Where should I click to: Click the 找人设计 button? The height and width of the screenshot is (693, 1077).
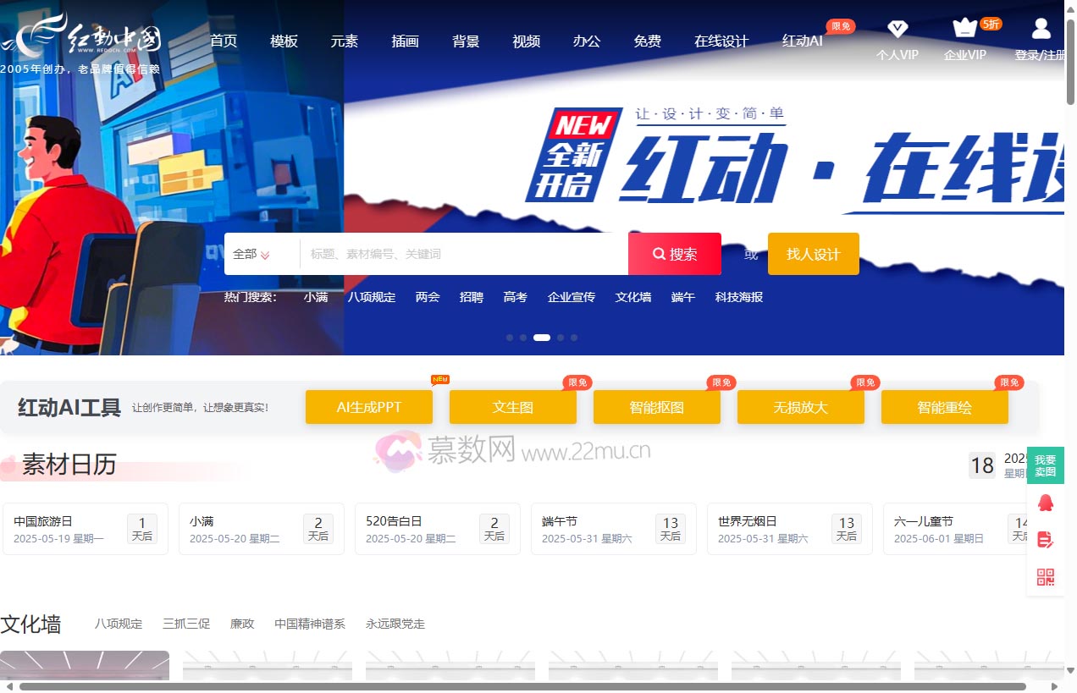coord(813,253)
